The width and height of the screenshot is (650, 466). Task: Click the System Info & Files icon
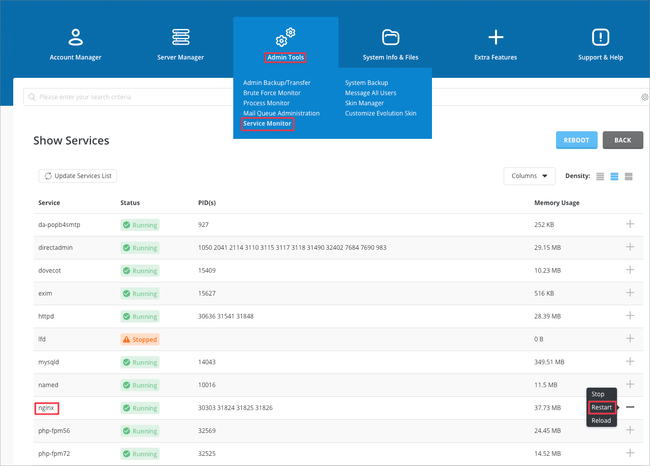coord(390,37)
